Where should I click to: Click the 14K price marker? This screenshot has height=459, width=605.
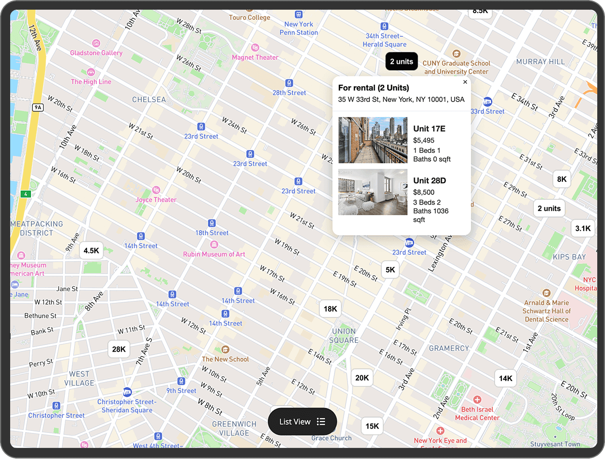coord(505,378)
